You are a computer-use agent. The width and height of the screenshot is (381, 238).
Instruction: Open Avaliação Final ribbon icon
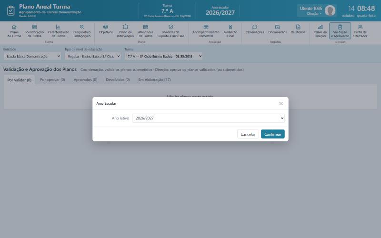(231, 27)
